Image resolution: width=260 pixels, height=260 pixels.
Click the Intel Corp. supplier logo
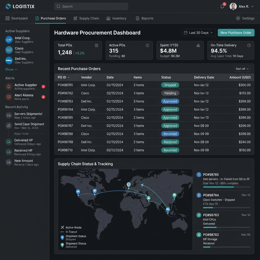coord(9,40)
